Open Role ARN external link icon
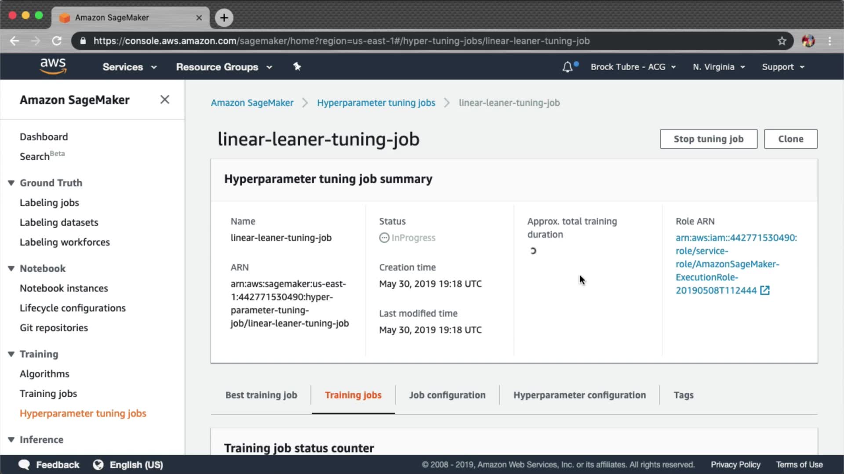The image size is (844, 474). click(x=765, y=290)
